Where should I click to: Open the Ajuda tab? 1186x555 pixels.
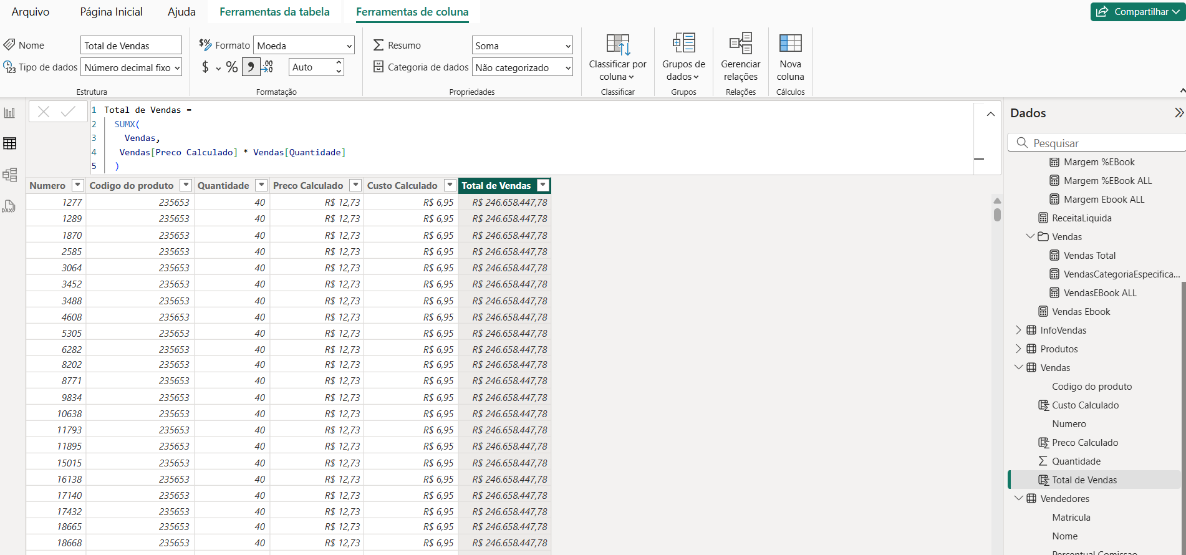tap(181, 12)
